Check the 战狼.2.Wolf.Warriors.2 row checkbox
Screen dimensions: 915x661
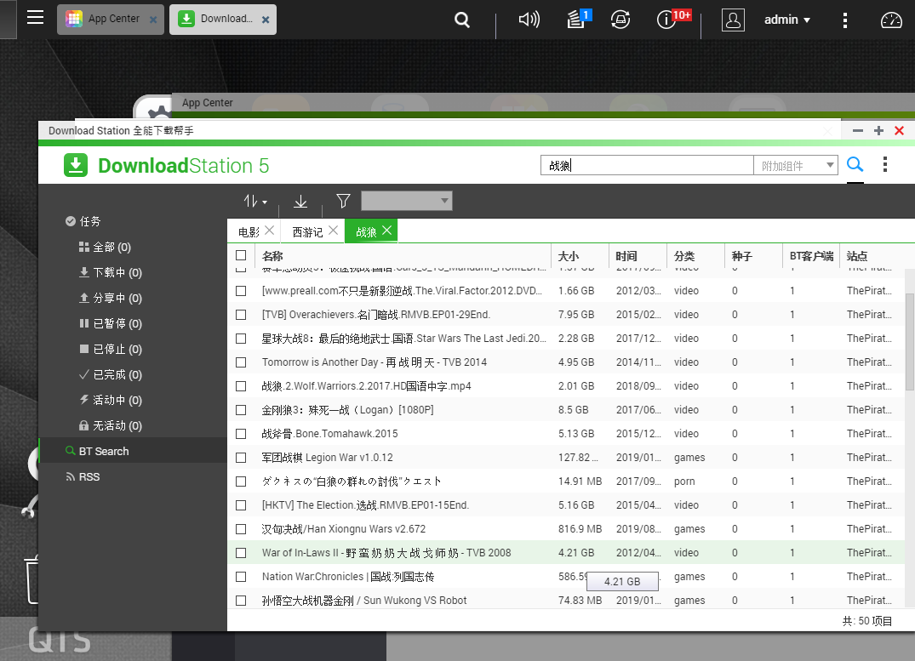(x=241, y=386)
